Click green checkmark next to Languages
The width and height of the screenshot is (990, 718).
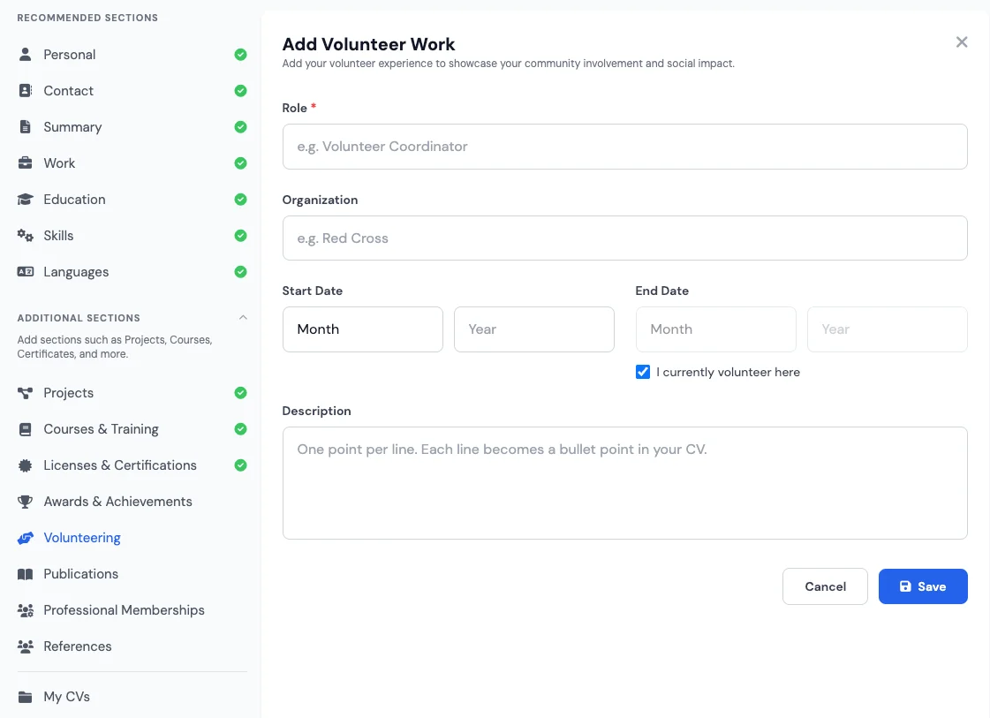(240, 271)
